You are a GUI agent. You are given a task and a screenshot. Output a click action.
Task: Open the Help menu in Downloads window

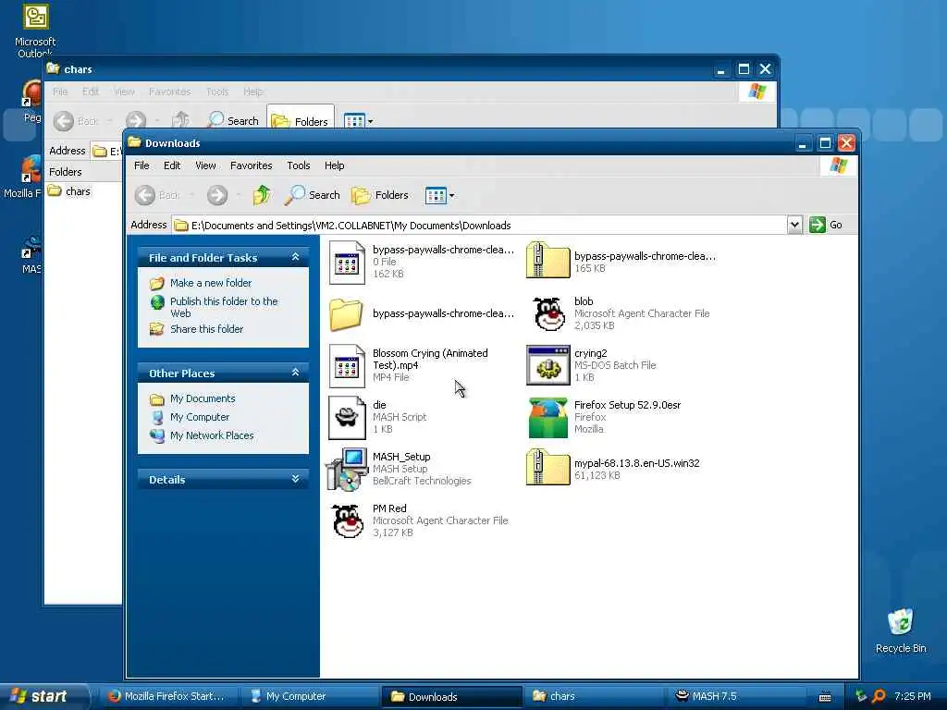[334, 165]
